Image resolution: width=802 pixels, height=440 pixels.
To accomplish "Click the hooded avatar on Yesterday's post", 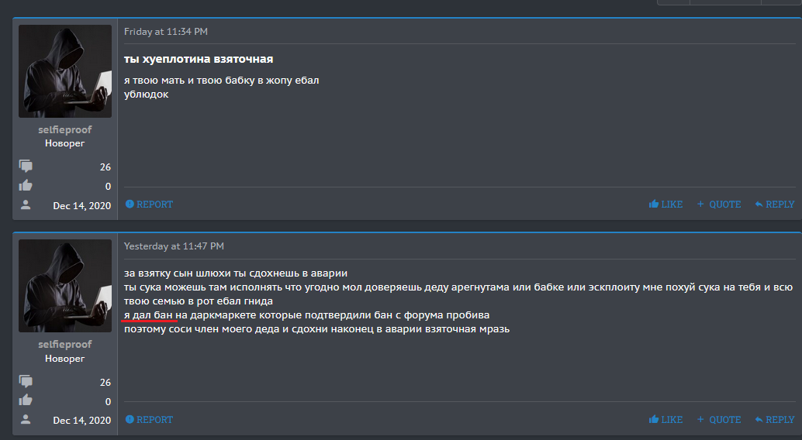I will [x=64, y=286].
